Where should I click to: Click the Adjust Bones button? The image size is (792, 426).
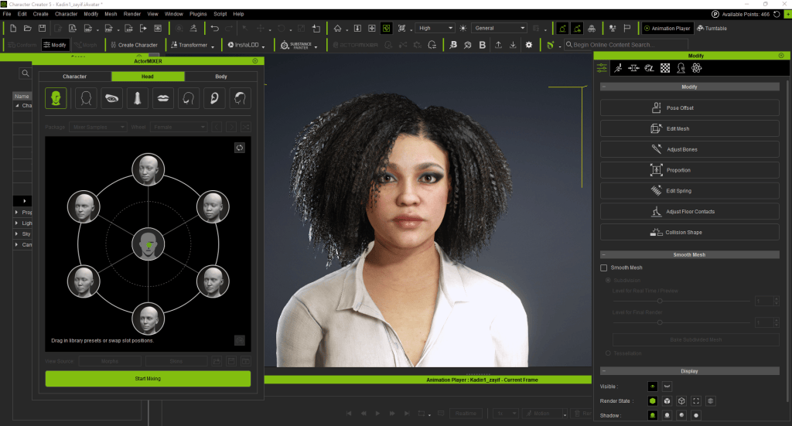[689, 149]
